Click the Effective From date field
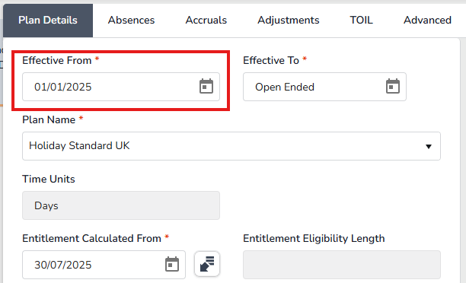Viewport: 466px width, 283px height. click(121, 87)
